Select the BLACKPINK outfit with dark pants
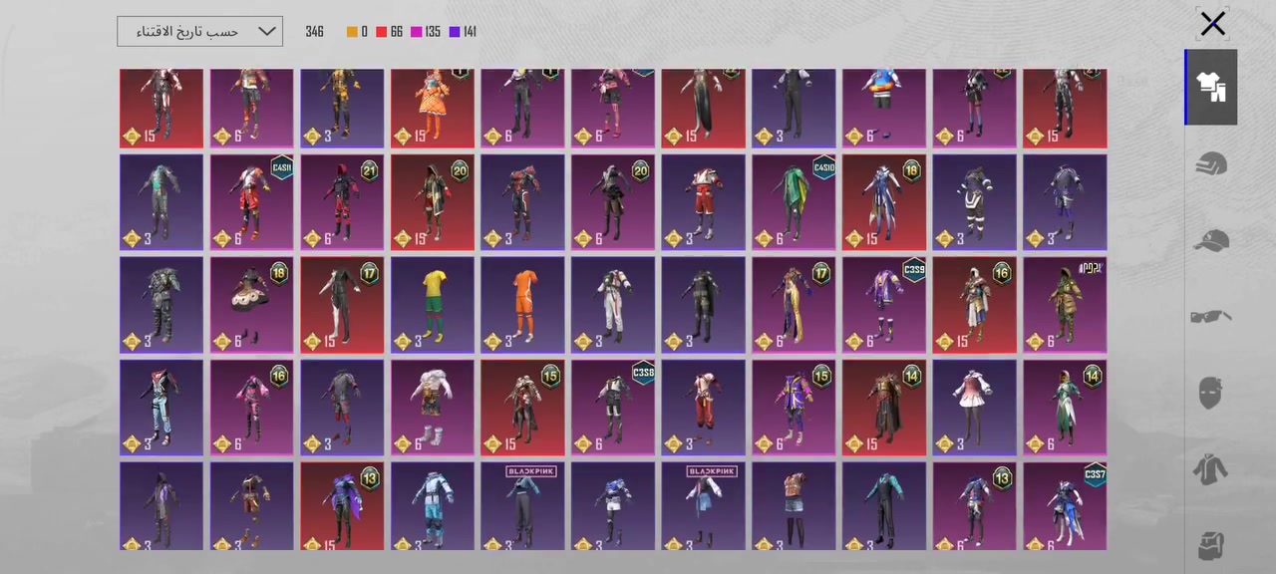The height and width of the screenshot is (574, 1276). 522,506
